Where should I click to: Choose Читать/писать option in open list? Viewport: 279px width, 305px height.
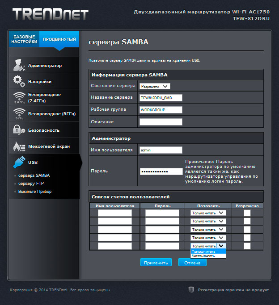[208, 256]
